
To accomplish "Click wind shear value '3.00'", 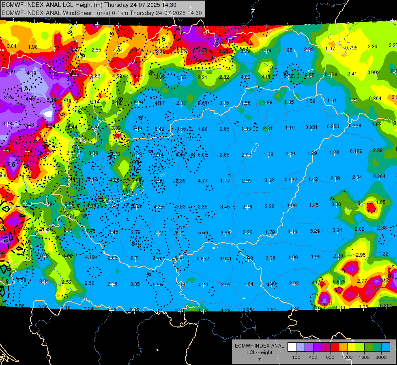I will (336, 204).
